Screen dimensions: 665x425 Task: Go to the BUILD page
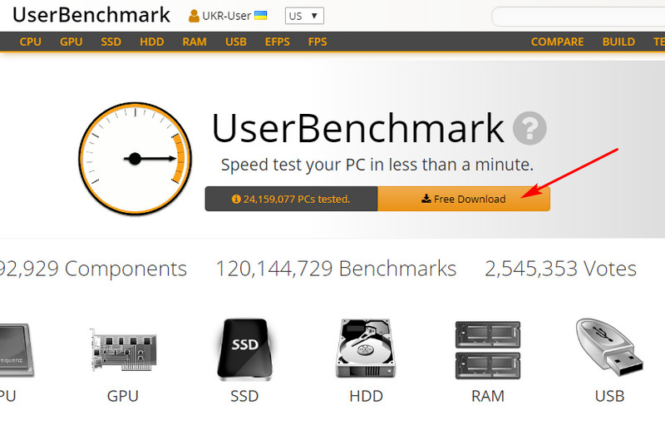[618, 42]
